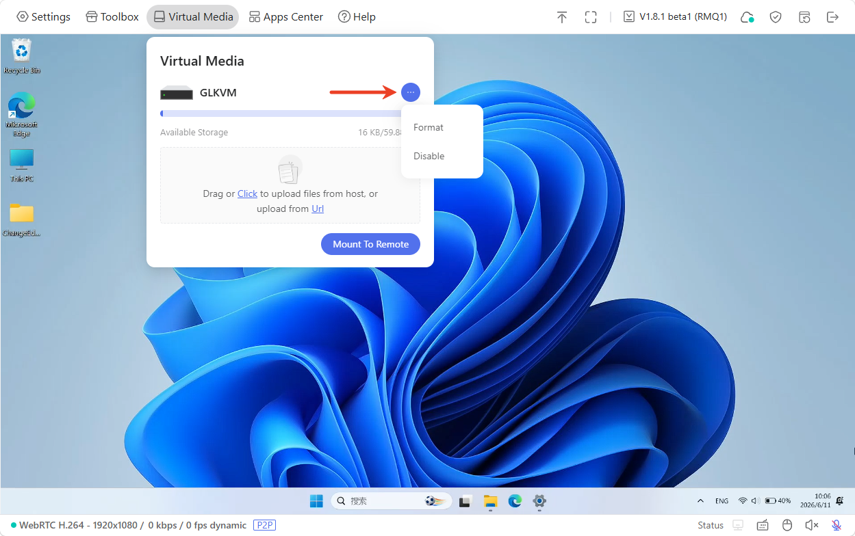Click the shield security icon
Image resolution: width=855 pixels, height=536 pixels.
click(776, 17)
